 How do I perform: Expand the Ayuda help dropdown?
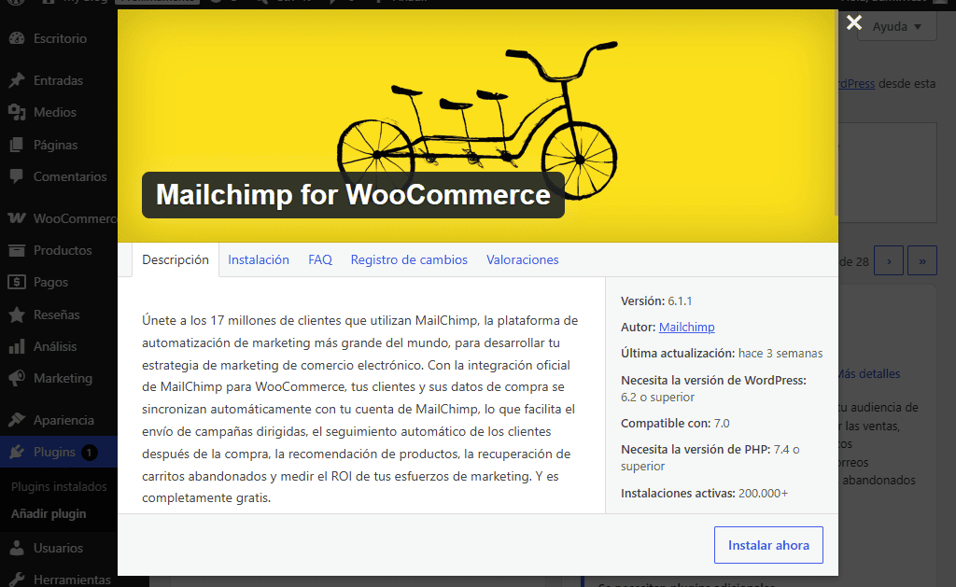[x=897, y=27]
